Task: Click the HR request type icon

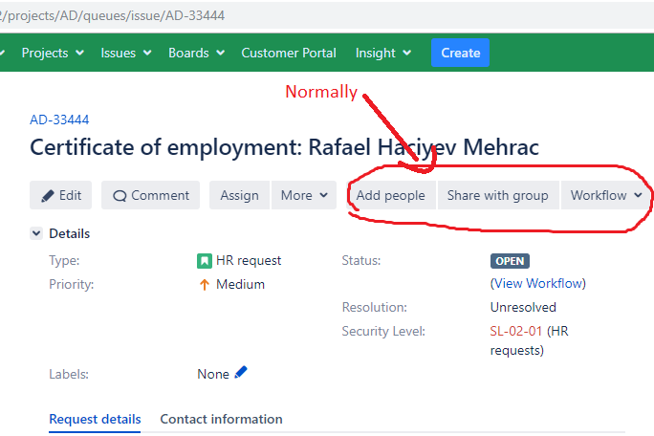Action: tap(205, 261)
